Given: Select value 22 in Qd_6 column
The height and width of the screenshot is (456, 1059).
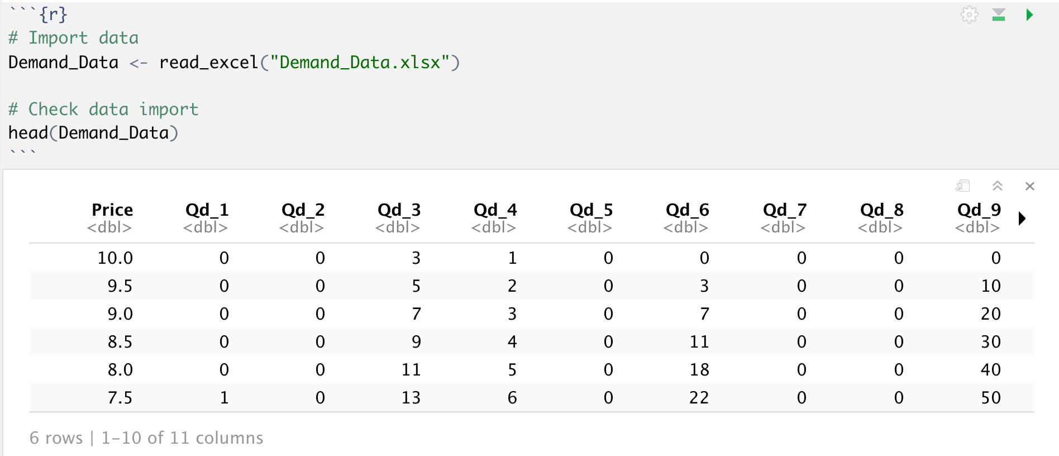Looking at the screenshot, I should pyautogui.click(x=699, y=398).
